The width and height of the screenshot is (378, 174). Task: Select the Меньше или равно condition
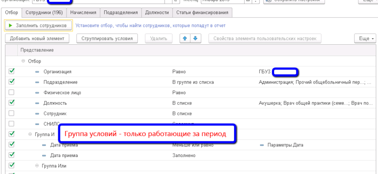coord(193,145)
